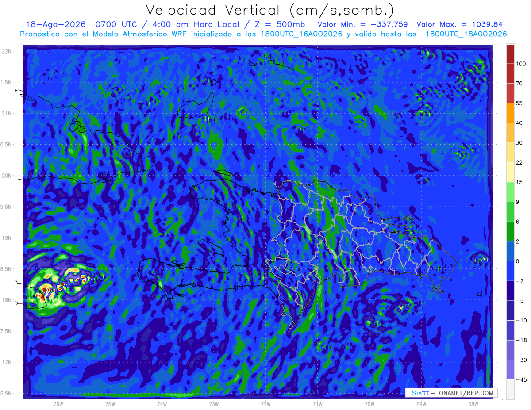
Task: Click the "15" colorbar value
Action: pyautogui.click(x=519, y=182)
